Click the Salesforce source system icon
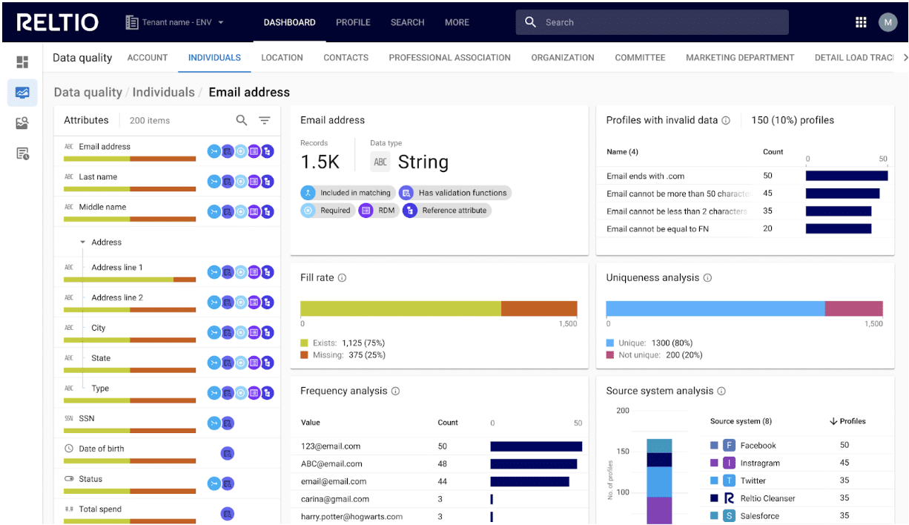909x525 pixels. pyautogui.click(x=730, y=515)
